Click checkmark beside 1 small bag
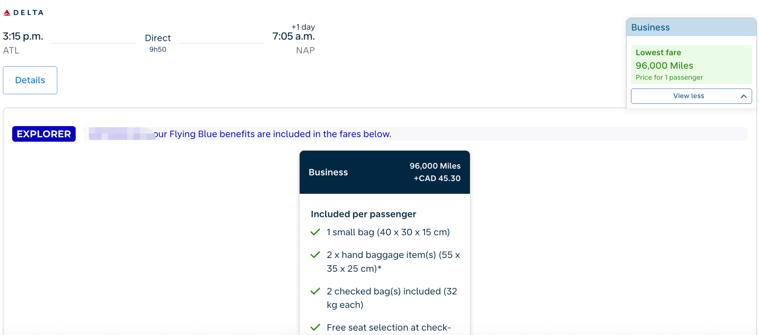This screenshot has height=335, width=759. coord(315,232)
